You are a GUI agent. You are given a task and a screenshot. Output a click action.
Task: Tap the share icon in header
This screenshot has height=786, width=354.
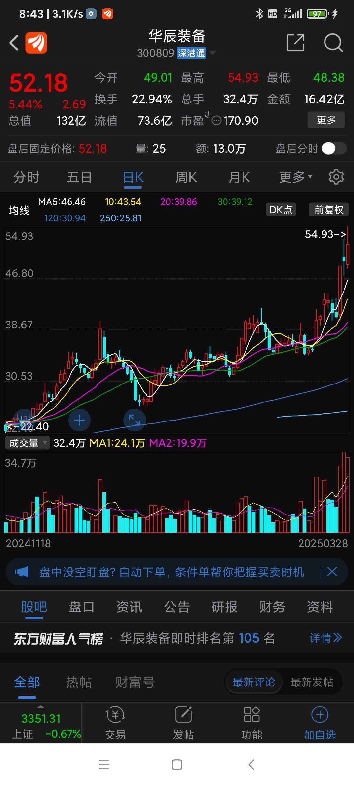coord(295,43)
